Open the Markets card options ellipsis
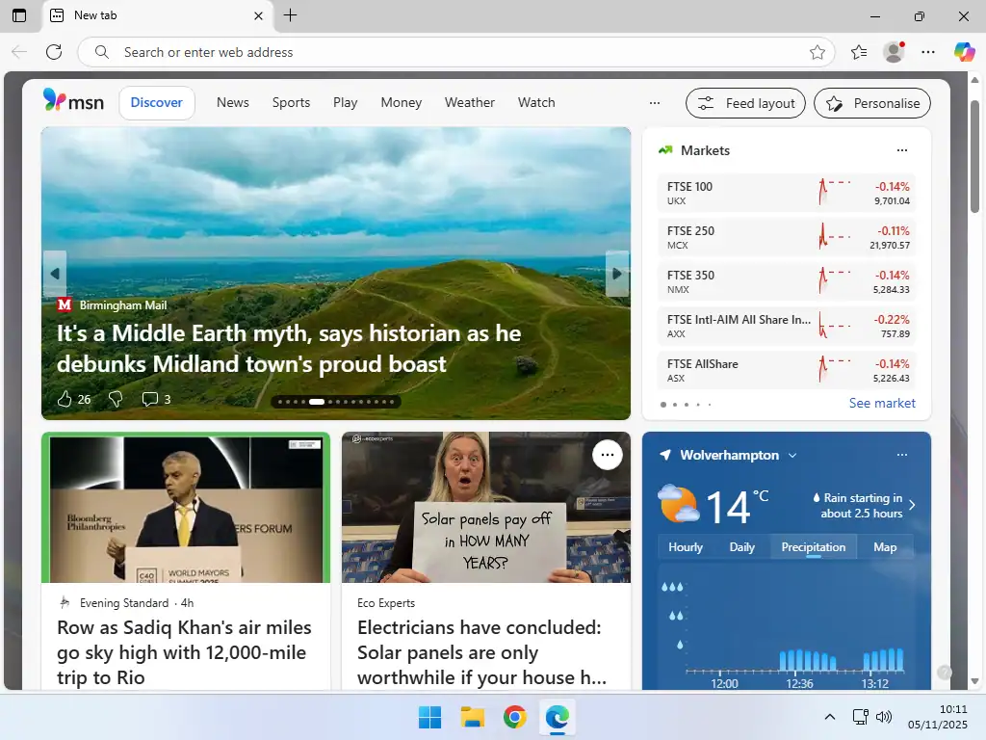 click(x=902, y=150)
